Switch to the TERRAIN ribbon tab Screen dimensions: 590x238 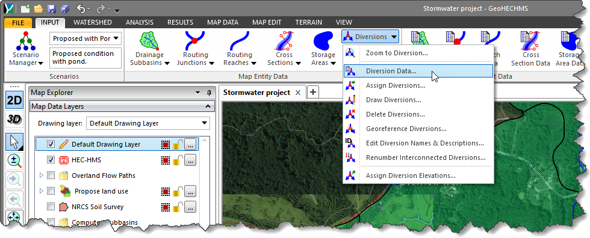tap(308, 22)
